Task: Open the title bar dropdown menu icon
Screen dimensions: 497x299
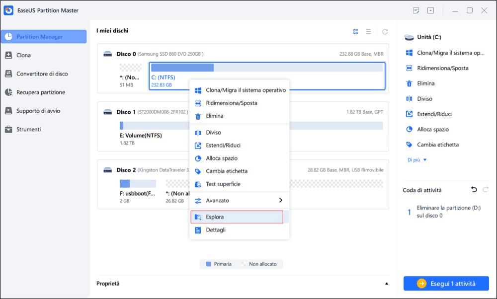Action: tap(430, 10)
